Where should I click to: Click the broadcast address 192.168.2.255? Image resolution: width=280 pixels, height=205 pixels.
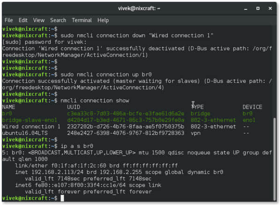121,172
